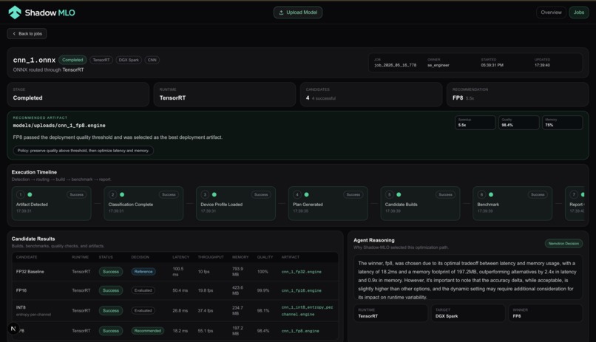This screenshot has height=342, width=596.
Task: Click Evaluated badge in FP16 row
Action: point(143,291)
